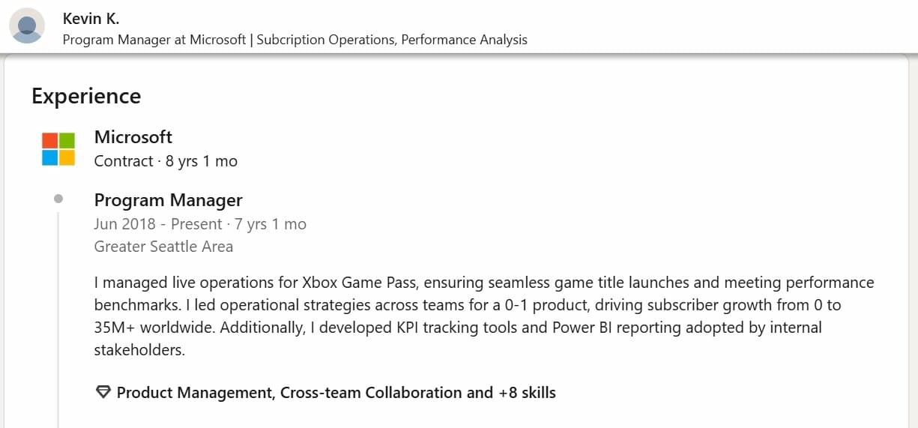Click the yellow square of Microsoft logo

pos(67,157)
